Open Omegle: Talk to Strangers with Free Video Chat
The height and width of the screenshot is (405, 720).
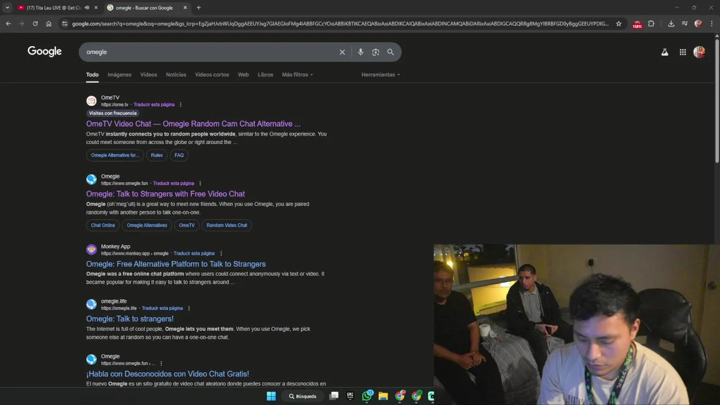click(165, 194)
